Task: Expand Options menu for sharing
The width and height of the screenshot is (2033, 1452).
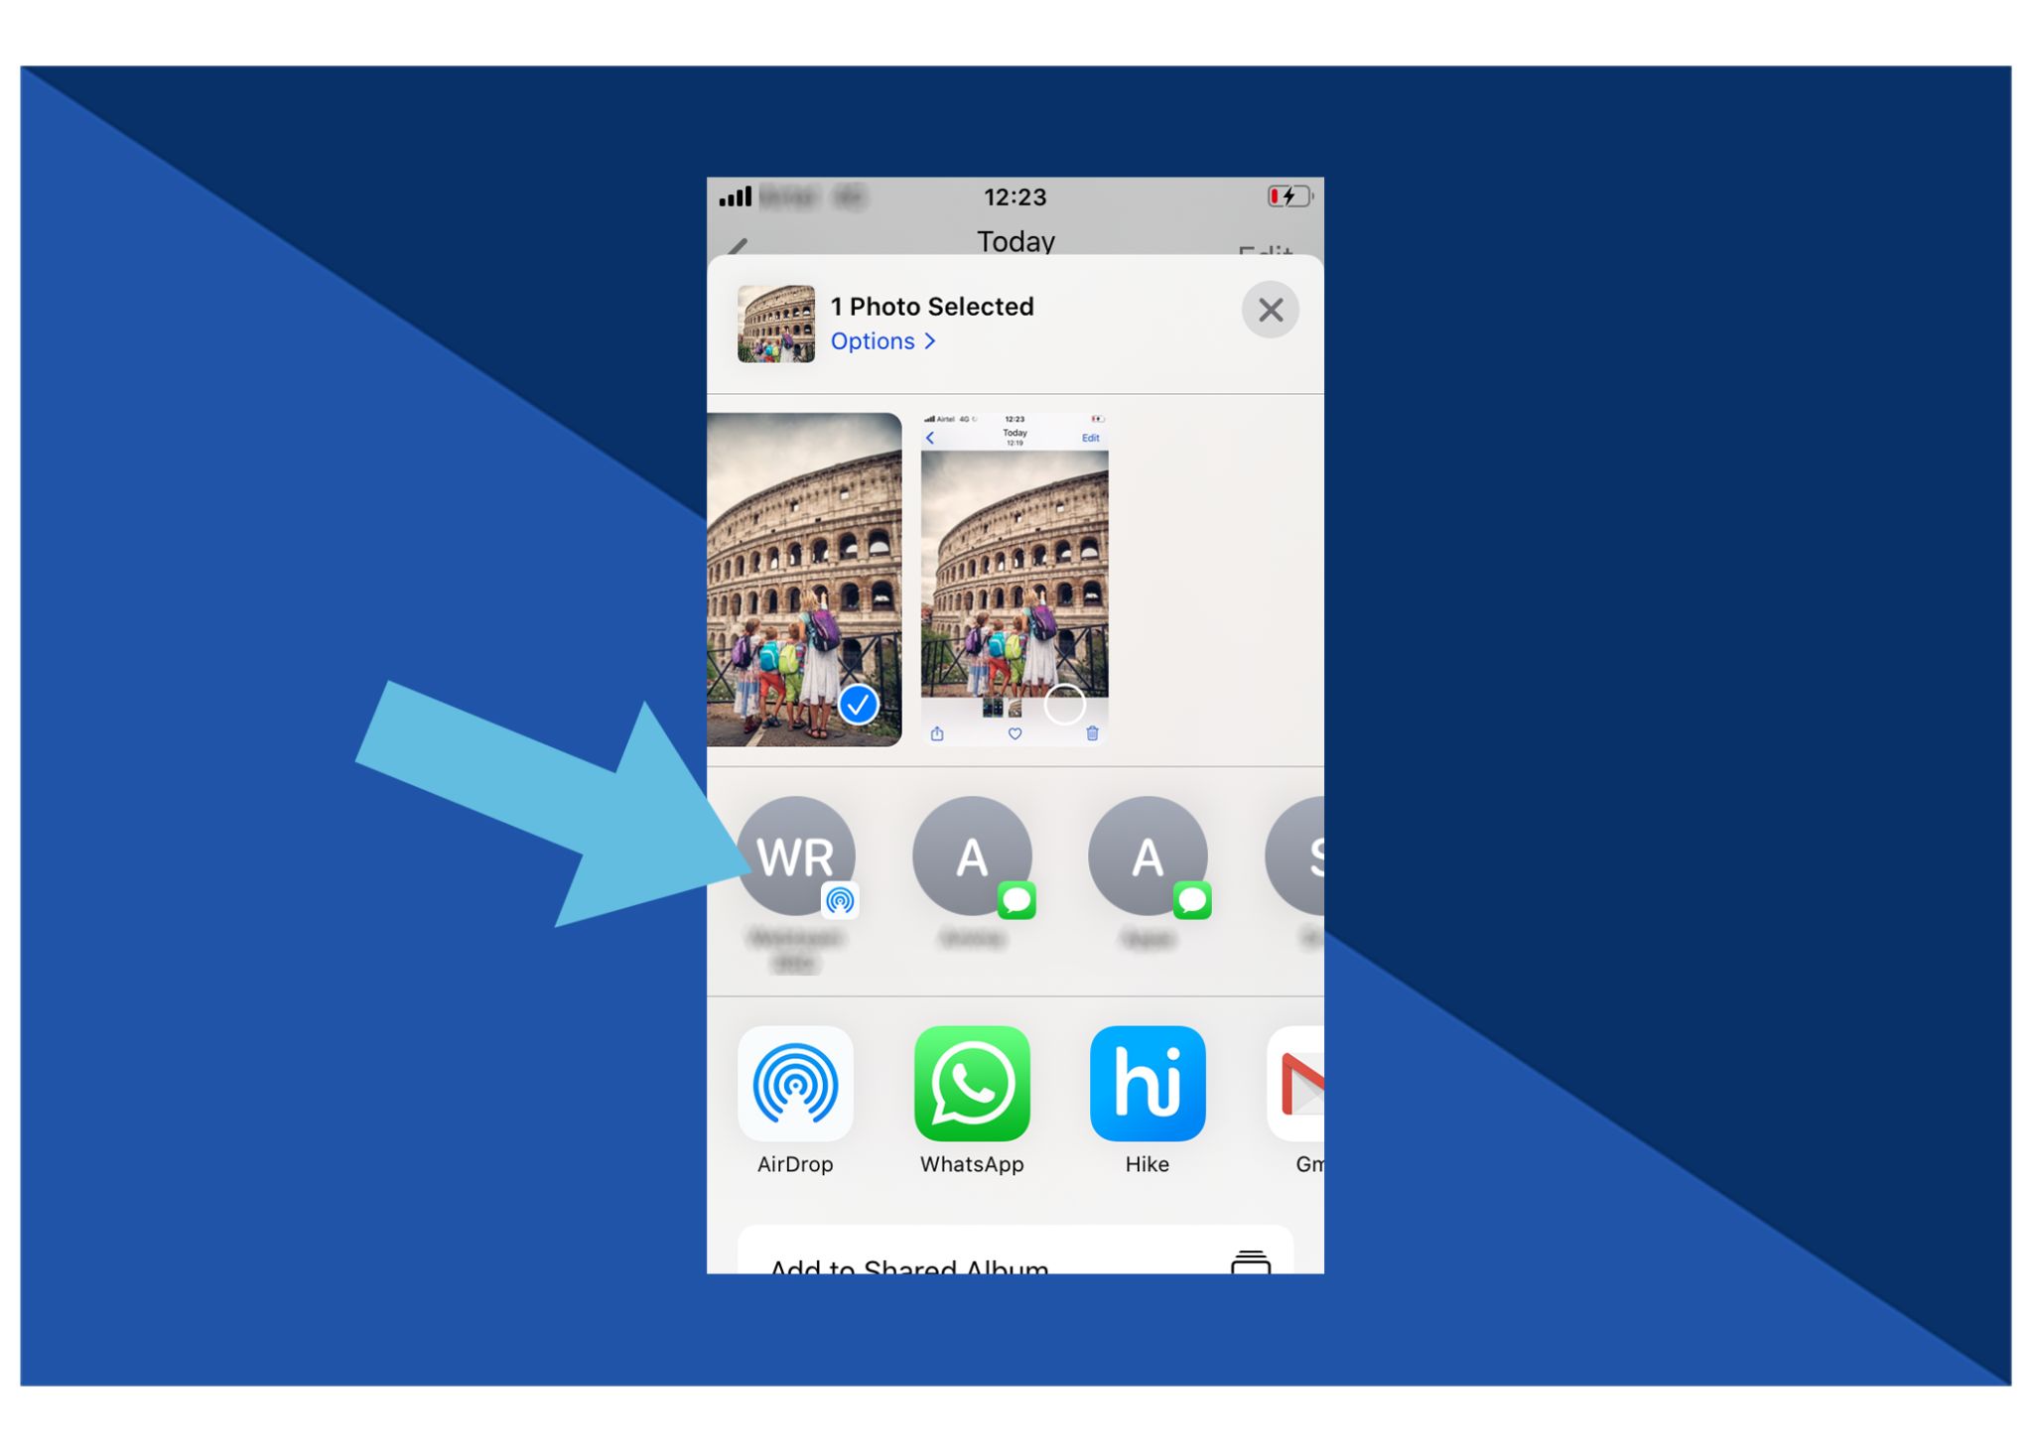Action: click(x=882, y=341)
